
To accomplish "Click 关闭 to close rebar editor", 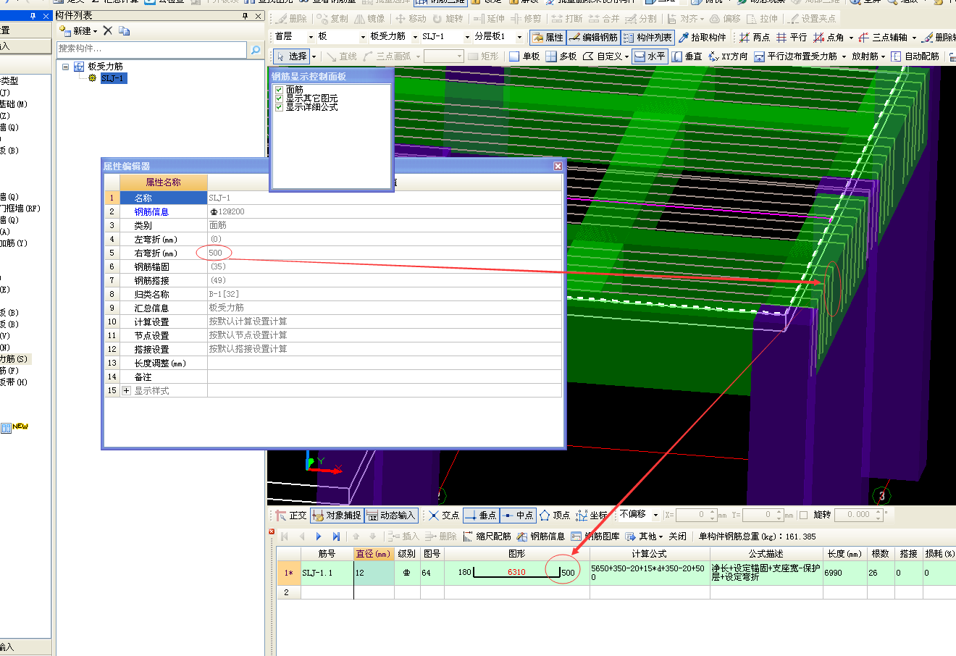I will tap(677, 536).
